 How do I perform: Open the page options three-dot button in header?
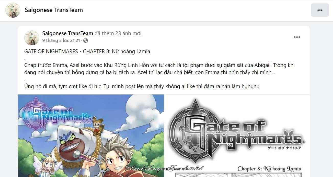[x=320, y=10]
